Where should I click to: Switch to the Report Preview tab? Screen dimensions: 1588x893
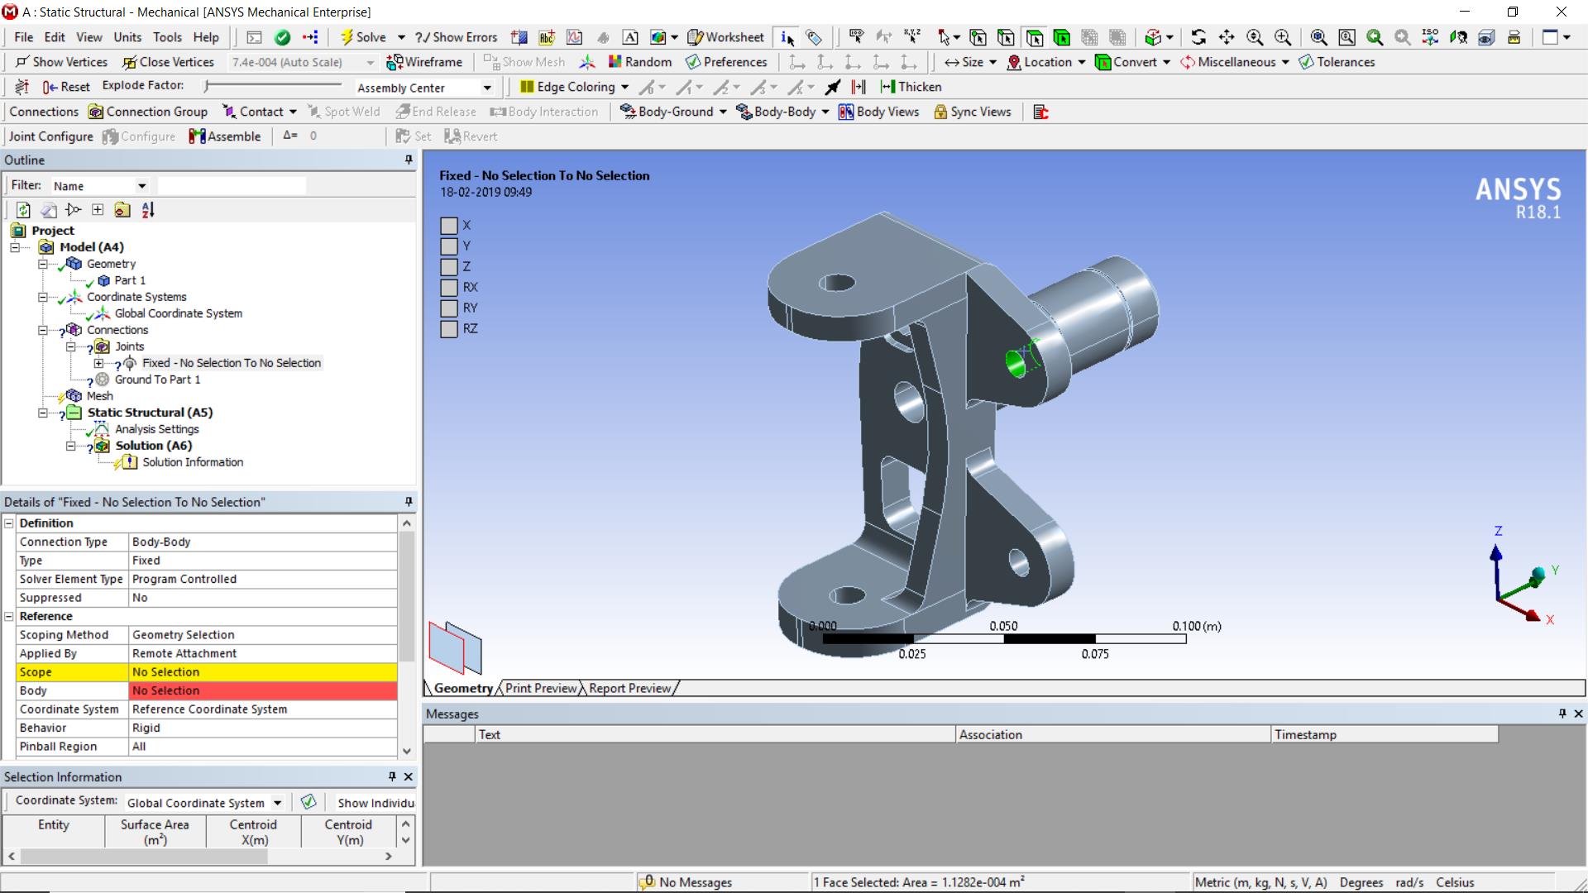[629, 689]
